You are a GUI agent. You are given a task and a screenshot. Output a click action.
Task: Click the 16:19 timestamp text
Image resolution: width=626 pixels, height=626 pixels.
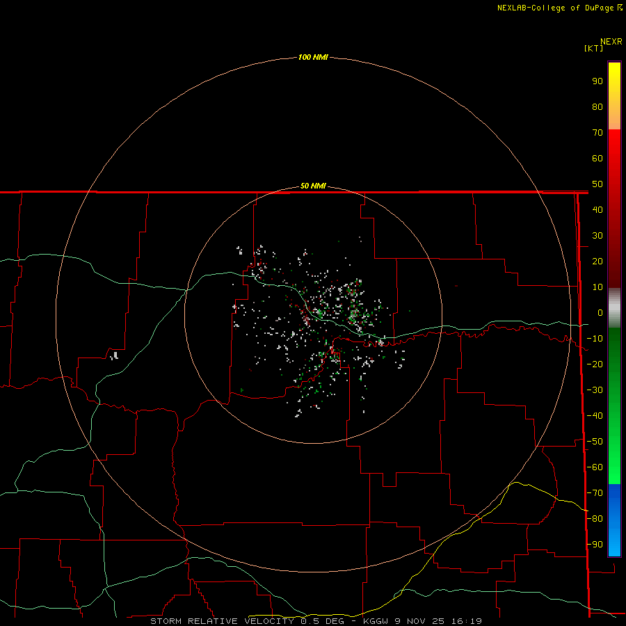pyautogui.click(x=467, y=621)
